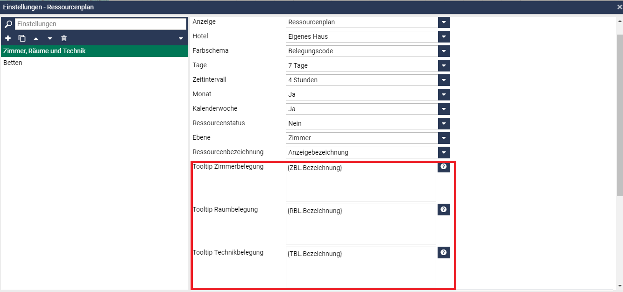Open the Tage dropdown showing 7 Tage

(444, 66)
